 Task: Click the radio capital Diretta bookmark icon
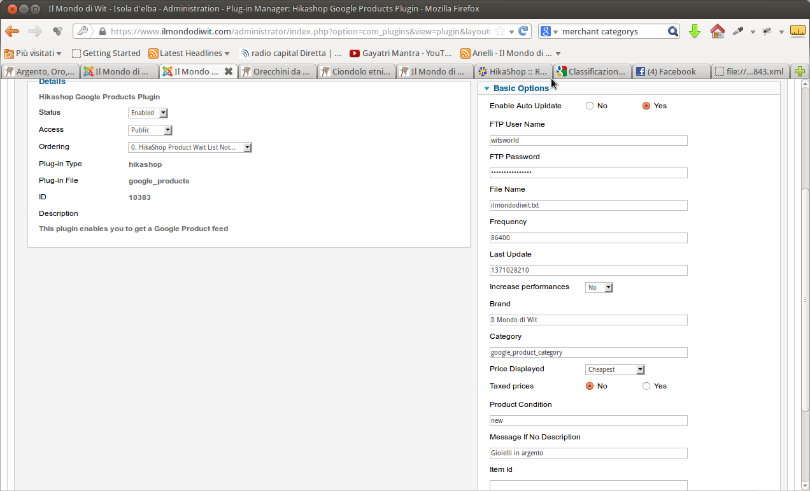tap(244, 53)
